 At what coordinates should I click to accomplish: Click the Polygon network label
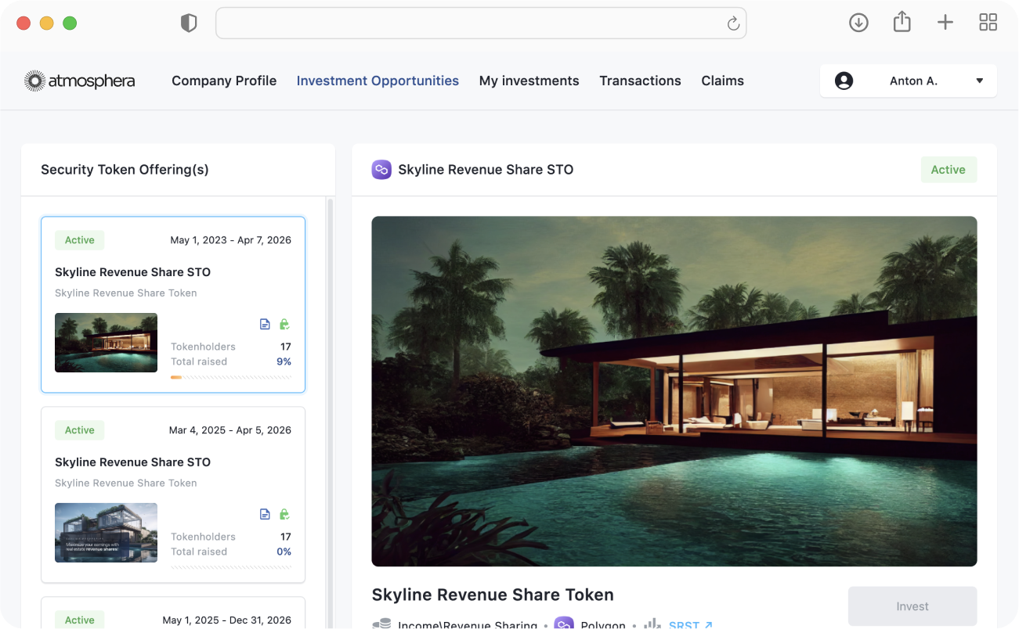click(x=603, y=625)
